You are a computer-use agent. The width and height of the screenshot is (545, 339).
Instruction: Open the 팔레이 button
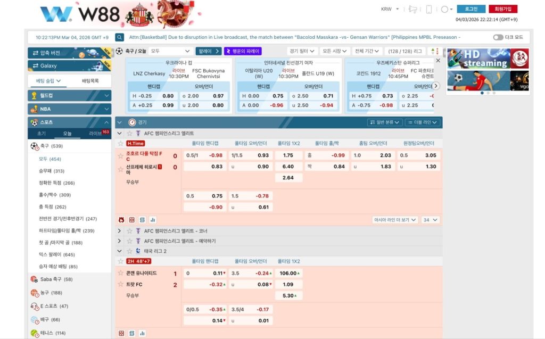pyautogui.click(x=209, y=51)
